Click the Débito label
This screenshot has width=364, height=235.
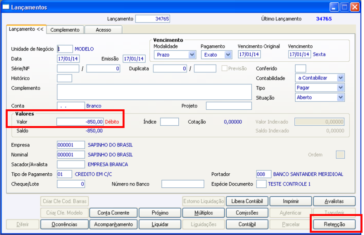pos(112,122)
